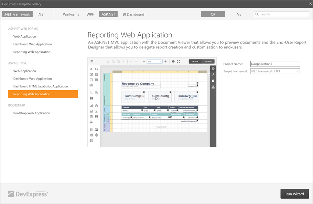Select the Picture Box tool in the preview toolbox

pyautogui.click(x=96, y=74)
